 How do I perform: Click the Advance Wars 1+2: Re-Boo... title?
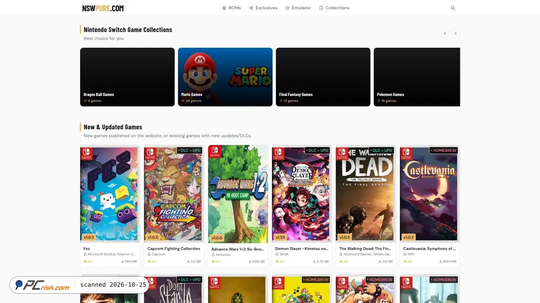click(238, 249)
